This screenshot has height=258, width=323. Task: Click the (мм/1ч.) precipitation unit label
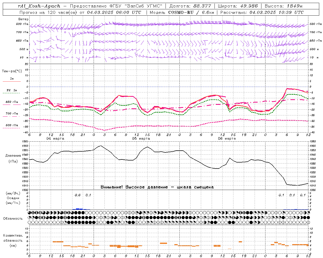[13, 203]
